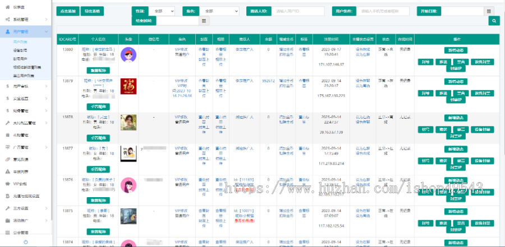Select VIP套餐 in the sidebar

(20, 184)
